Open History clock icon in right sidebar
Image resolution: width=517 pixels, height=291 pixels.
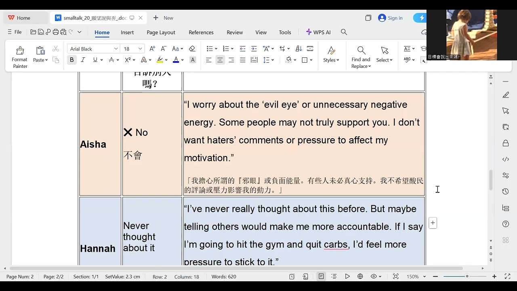point(506,192)
